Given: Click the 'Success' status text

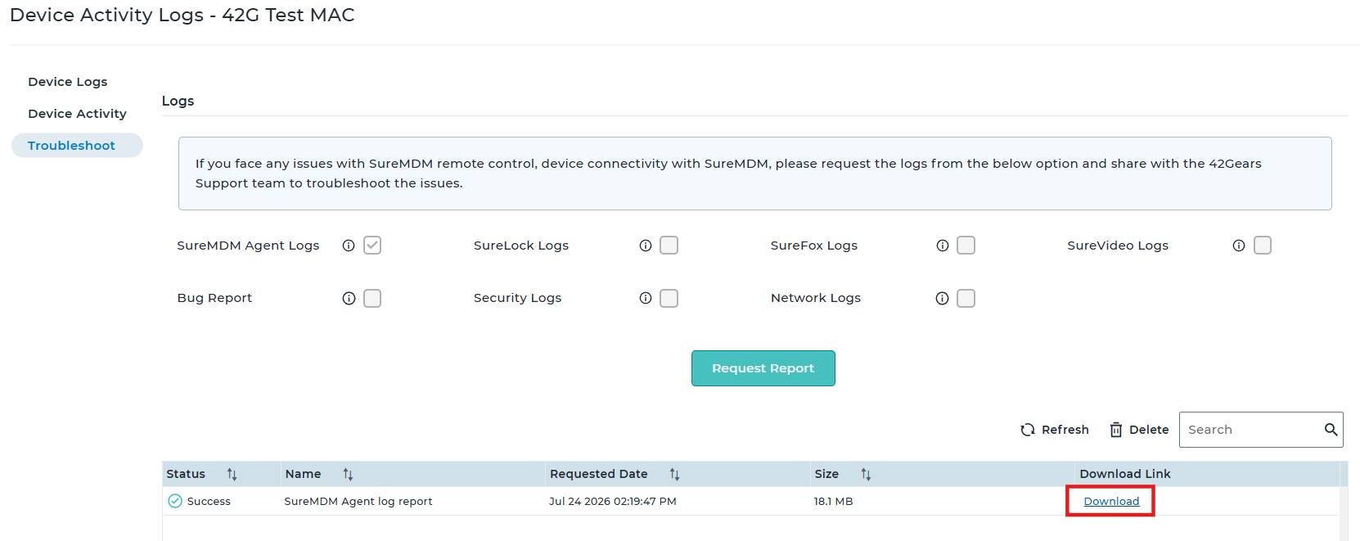Looking at the screenshot, I should (x=209, y=501).
